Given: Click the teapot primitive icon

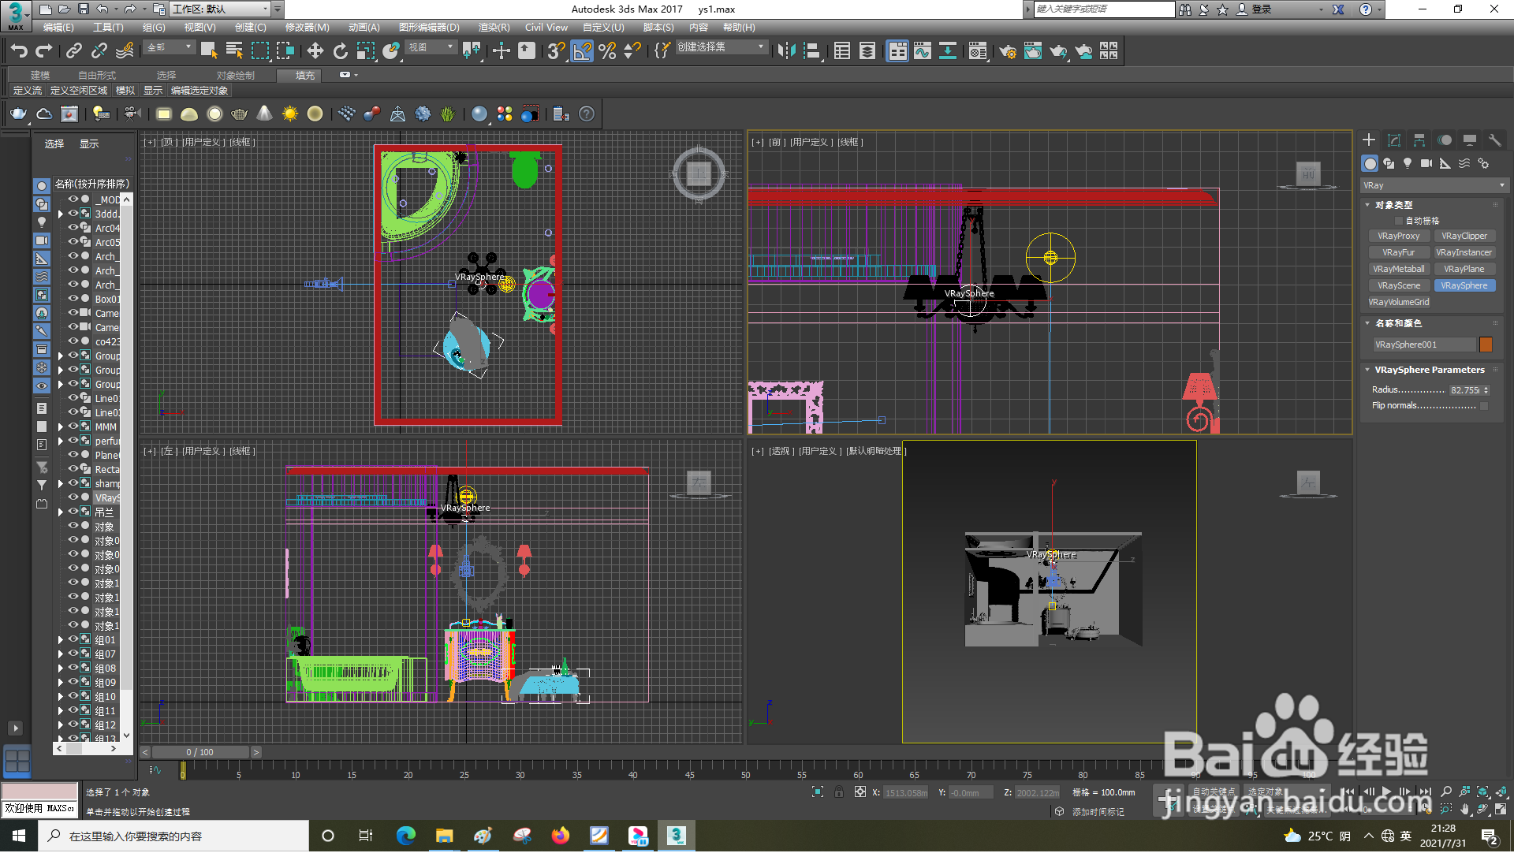Looking at the screenshot, I should click(18, 114).
